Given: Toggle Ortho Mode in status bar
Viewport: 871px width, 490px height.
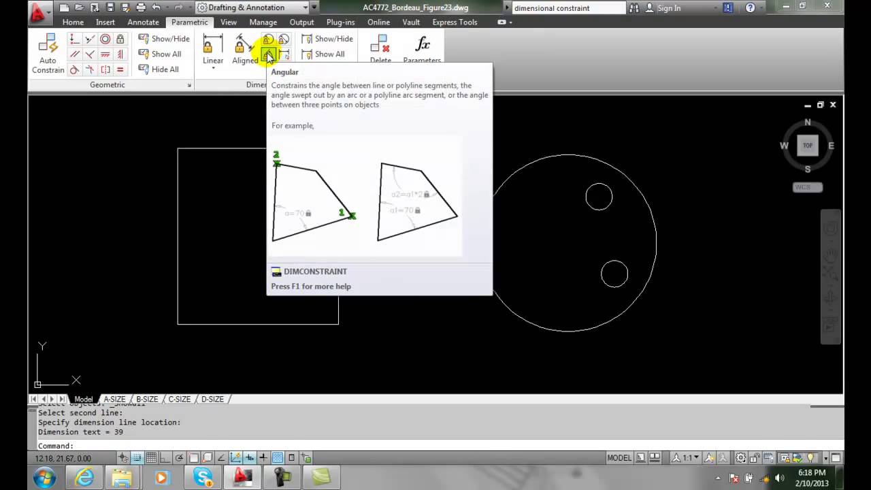Looking at the screenshot, I should [165, 458].
